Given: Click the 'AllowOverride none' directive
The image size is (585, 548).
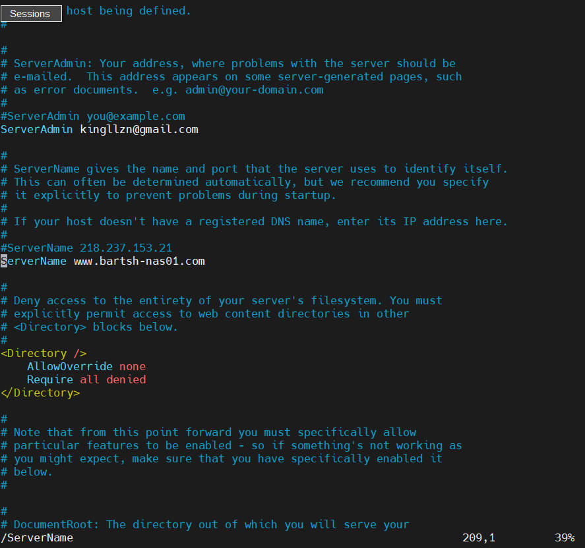Looking at the screenshot, I should (x=86, y=367).
